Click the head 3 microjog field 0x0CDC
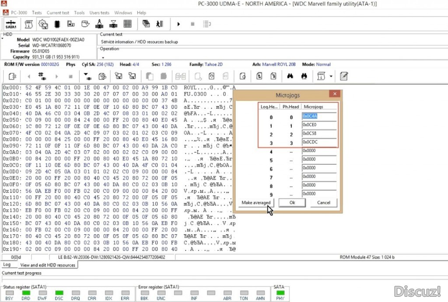Image resolution: width=448 pixels, height=302 pixels. [x=319, y=142]
